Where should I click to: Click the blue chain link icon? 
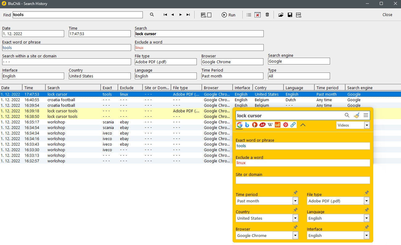point(293,125)
